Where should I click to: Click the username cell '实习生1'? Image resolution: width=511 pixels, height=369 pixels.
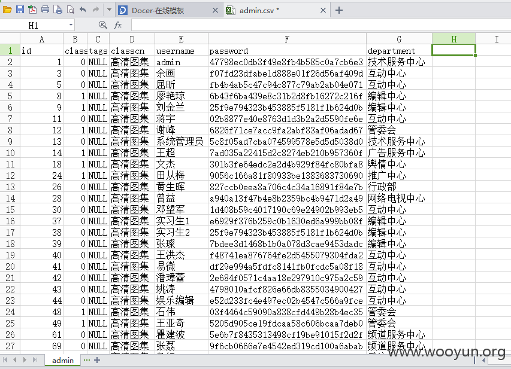[181, 221]
